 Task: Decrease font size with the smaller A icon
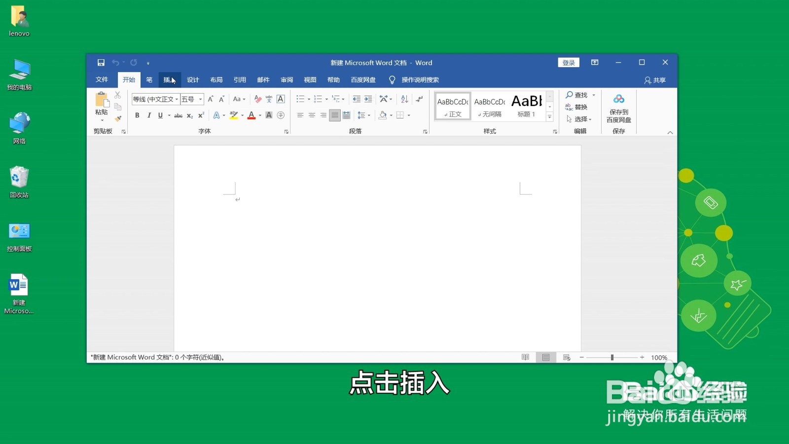(222, 99)
